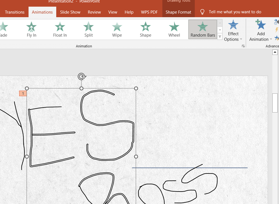
Task: Click the 'Tell me what you want to do' box
Action: tap(235, 12)
